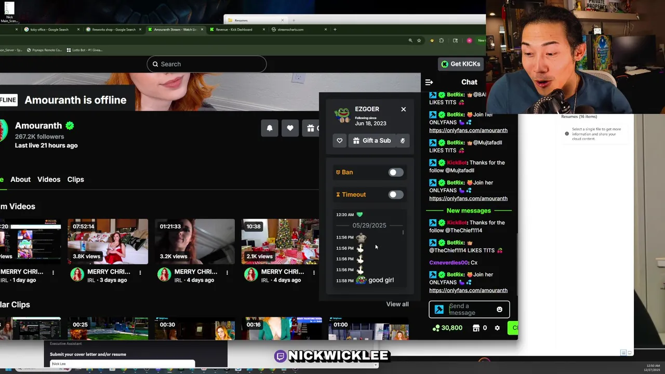Open the emoji picker in chat
665x374 pixels.
[499, 310]
